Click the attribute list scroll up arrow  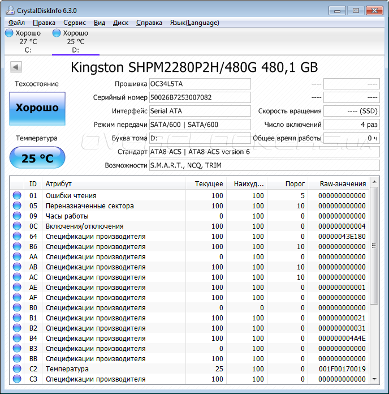pos(374,182)
